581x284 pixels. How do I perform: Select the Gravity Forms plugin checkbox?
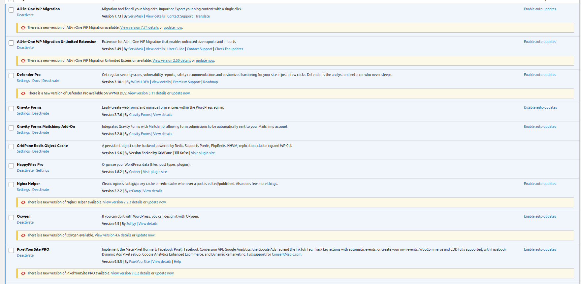point(11,109)
